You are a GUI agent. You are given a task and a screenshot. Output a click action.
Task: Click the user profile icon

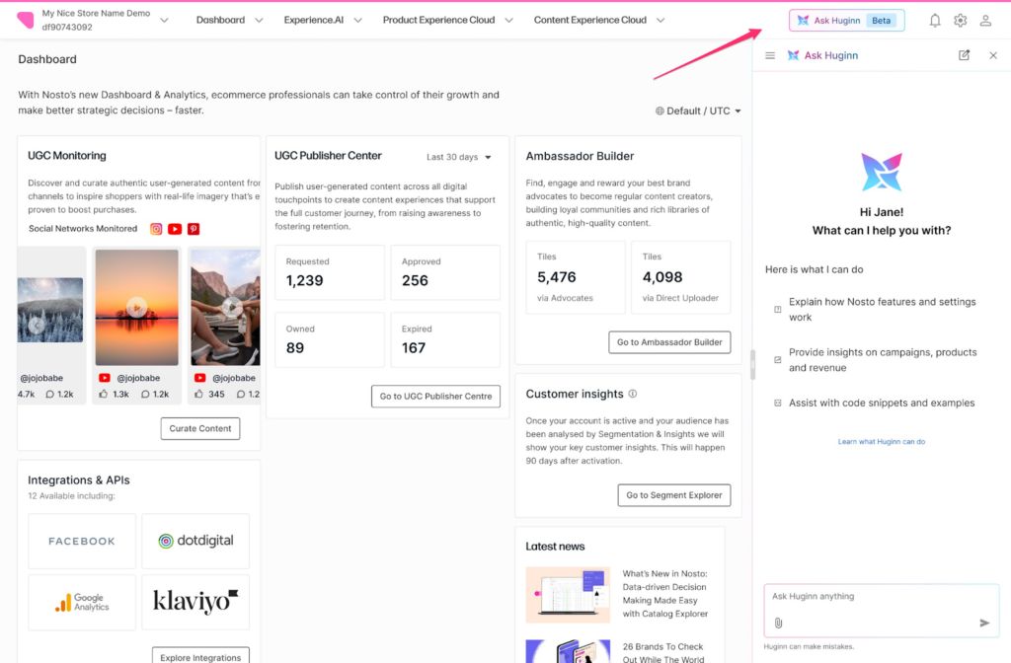(x=985, y=21)
